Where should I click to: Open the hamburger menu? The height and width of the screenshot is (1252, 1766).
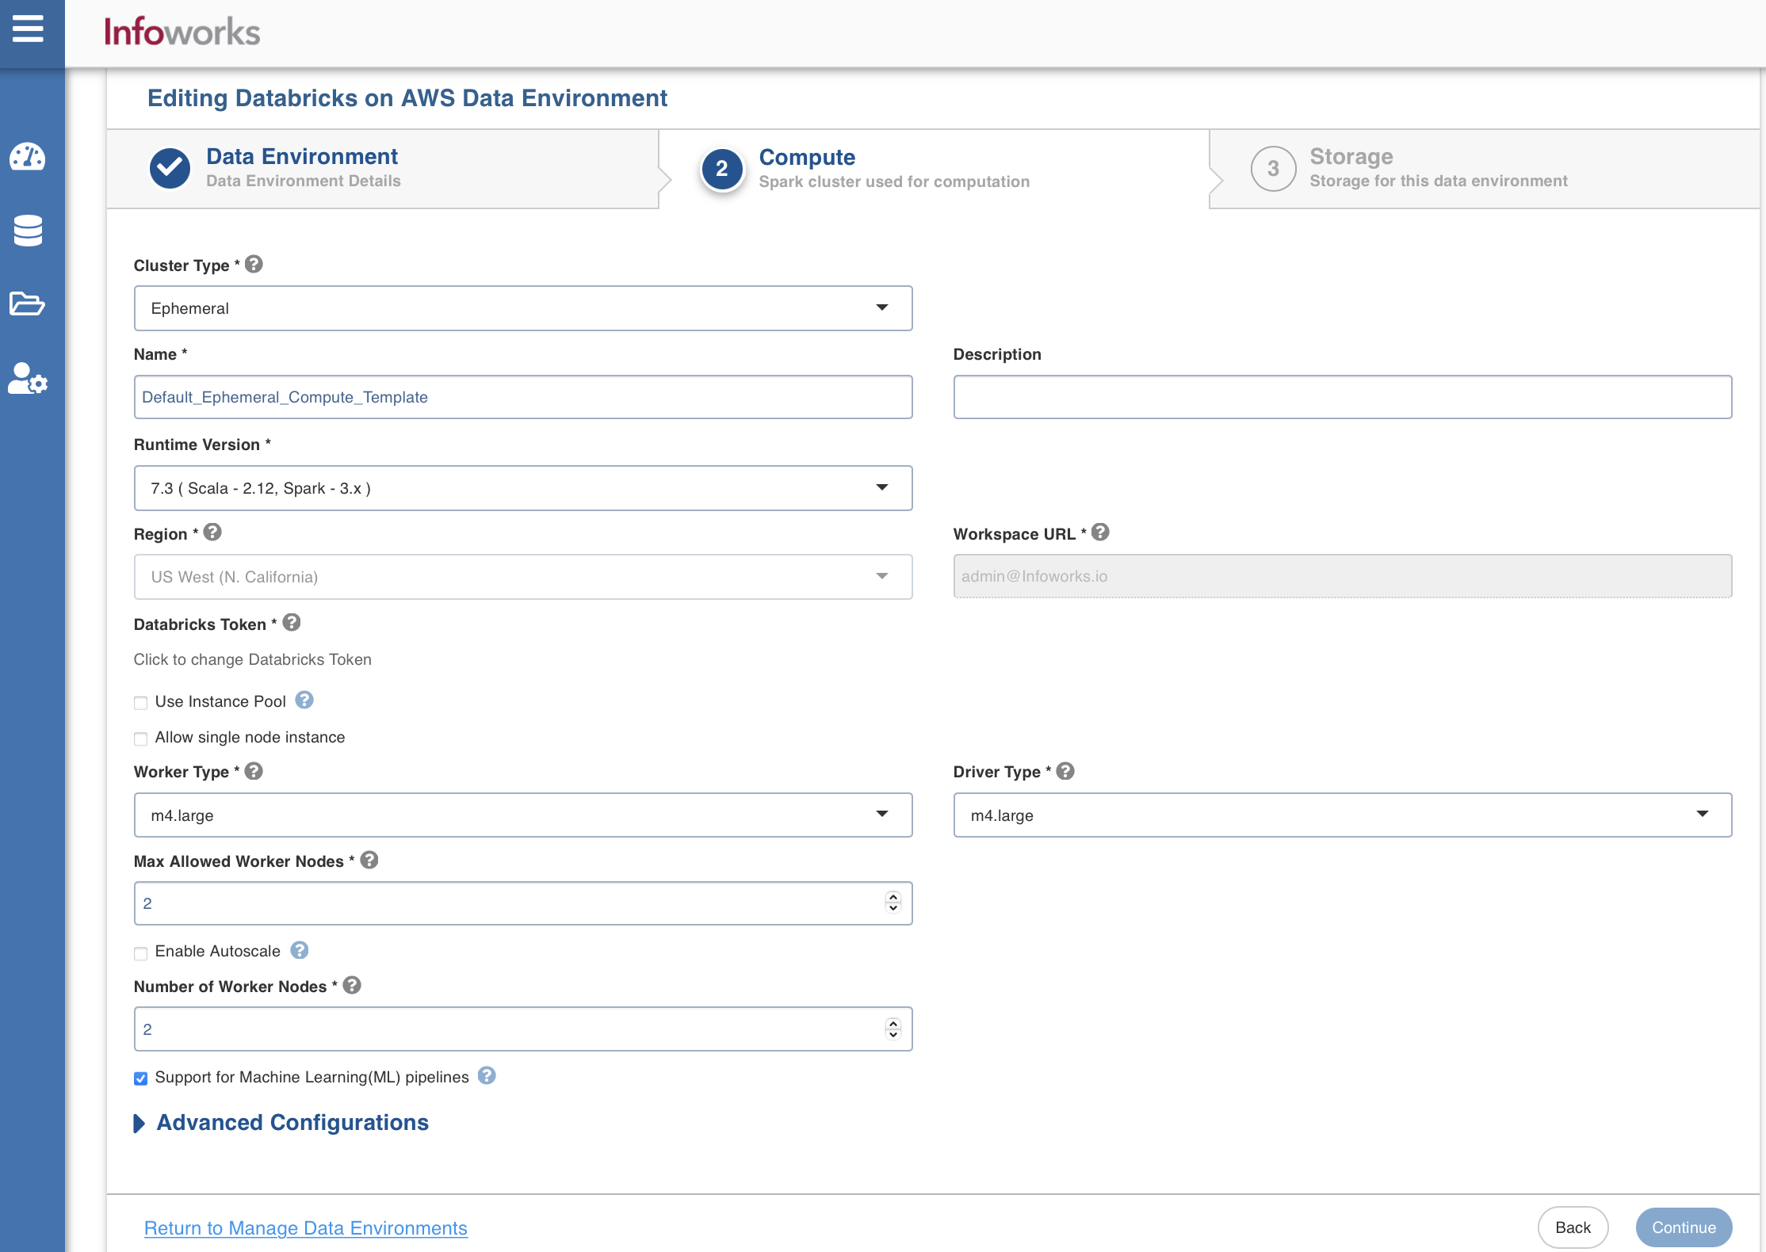pos(28,30)
